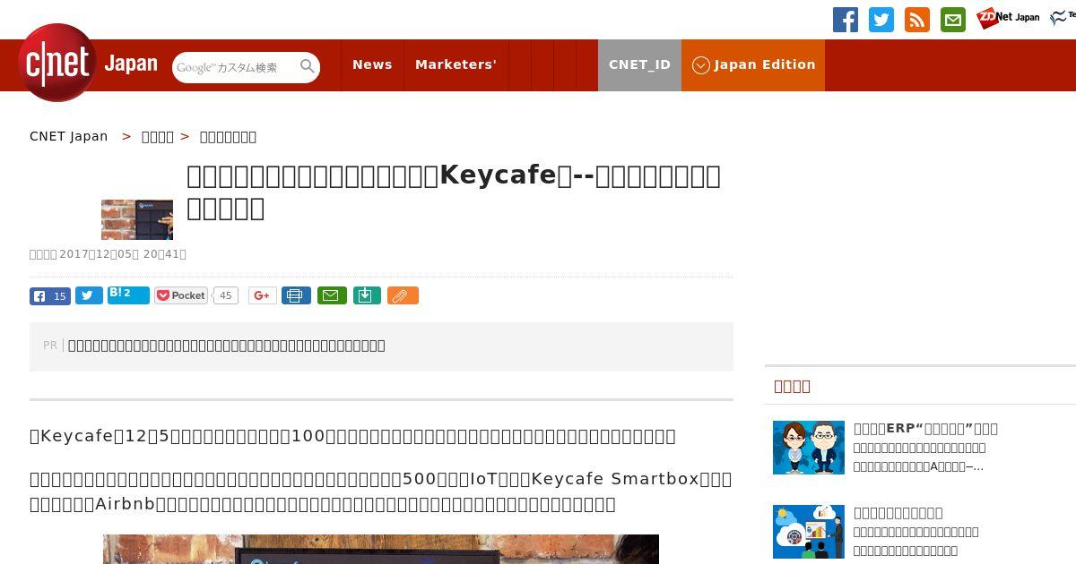Click the CNET Japan logo
The height and width of the screenshot is (564, 1076).
88,63
